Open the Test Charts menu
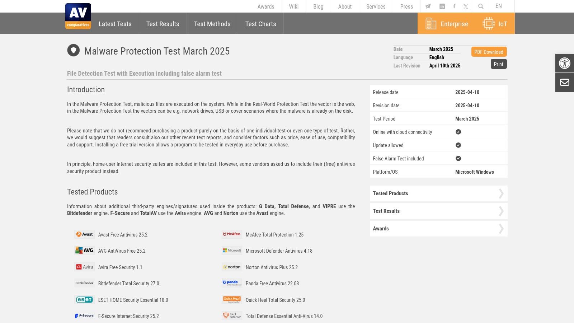The width and height of the screenshot is (574, 323). (261, 24)
